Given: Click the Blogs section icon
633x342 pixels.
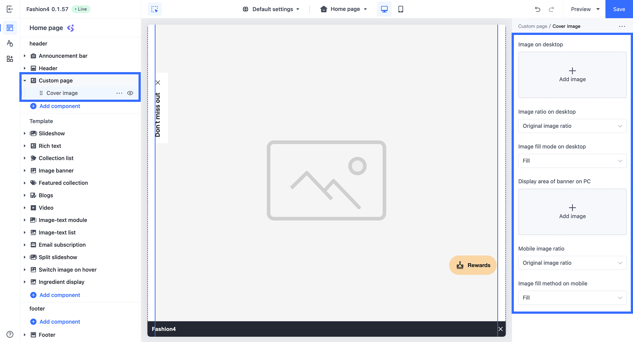Looking at the screenshot, I should tap(34, 195).
